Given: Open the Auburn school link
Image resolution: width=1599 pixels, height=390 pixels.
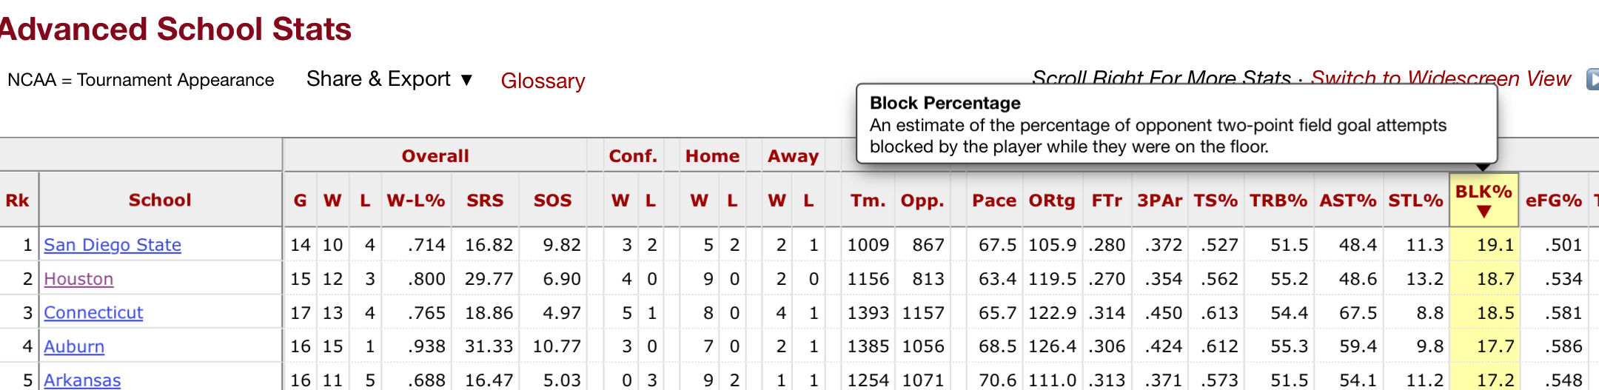Looking at the screenshot, I should pyautogui.click(x=74, y=346).
